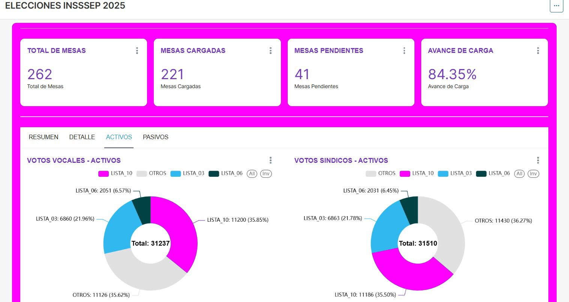Click the Inv button in Sindicos legend
569x302 pixels.
533,174
